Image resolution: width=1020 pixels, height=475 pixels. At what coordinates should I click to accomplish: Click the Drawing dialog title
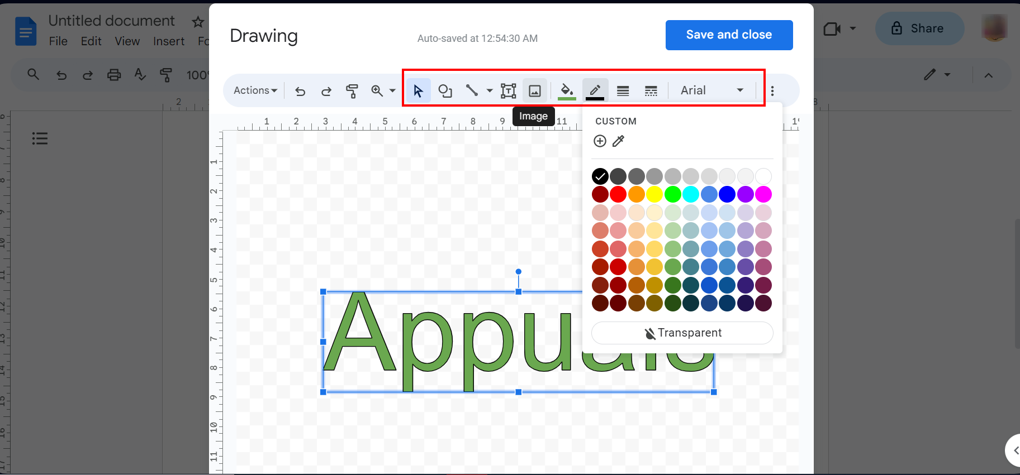[264, 36]
